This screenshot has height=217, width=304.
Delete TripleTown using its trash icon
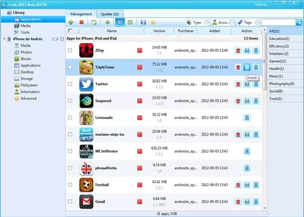tap(238, 68)
